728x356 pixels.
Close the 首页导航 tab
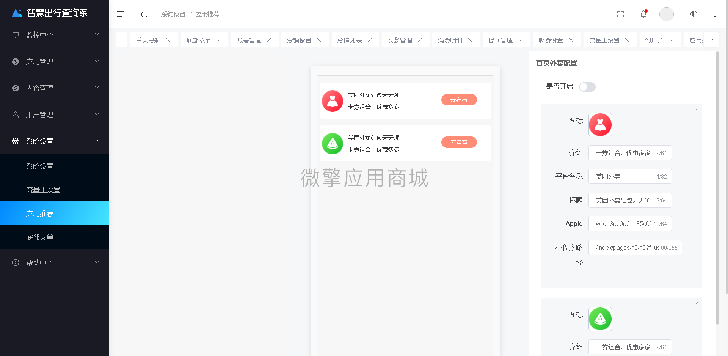pyautogui.click(x=168, y=40)
